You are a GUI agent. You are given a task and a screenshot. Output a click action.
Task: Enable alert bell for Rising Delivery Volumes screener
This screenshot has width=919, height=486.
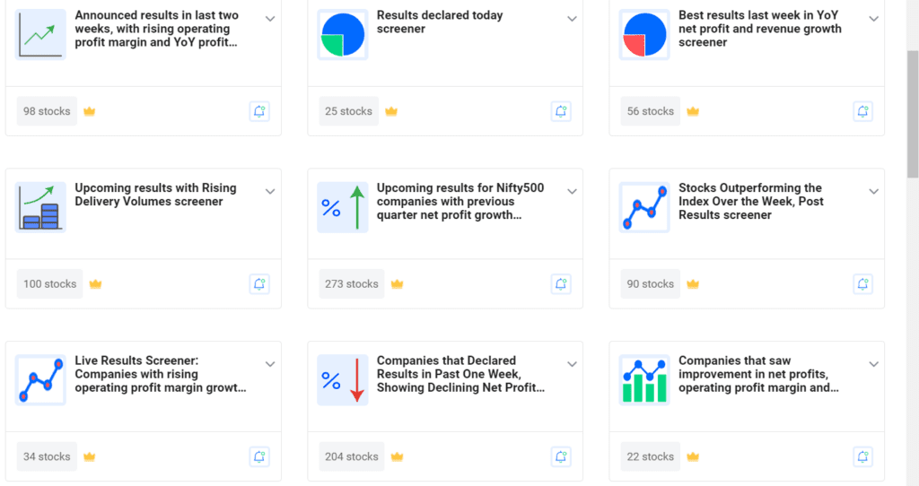259,284
